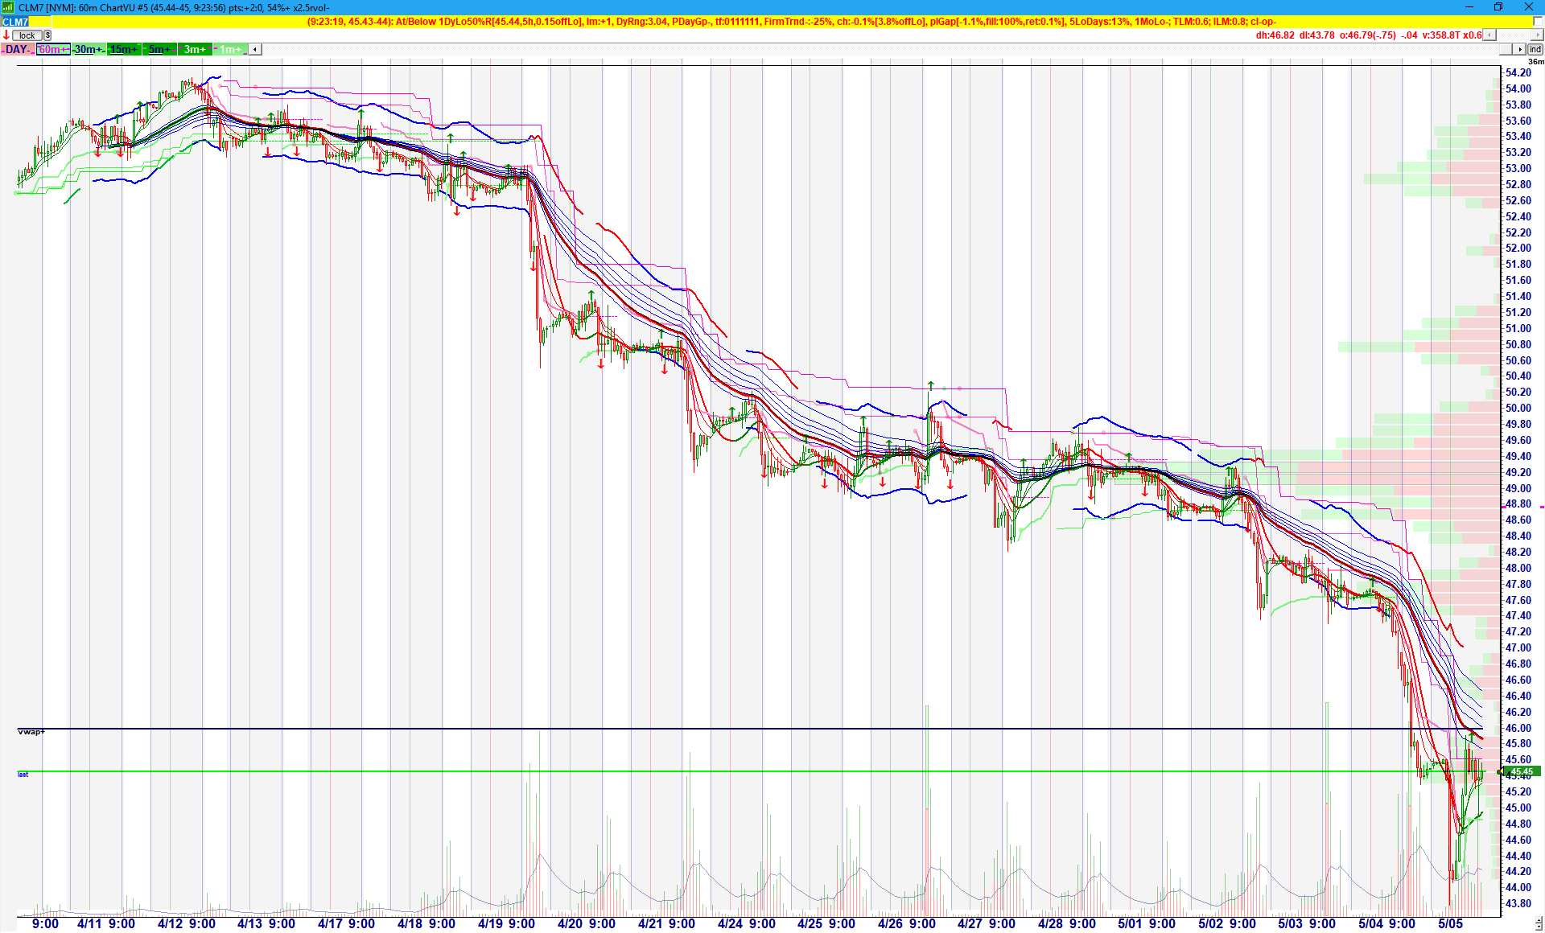Click left arrow of top-right horizontal scrollbar
The width and height of the screenshot is (1545, 933).
pos(1489,35)
